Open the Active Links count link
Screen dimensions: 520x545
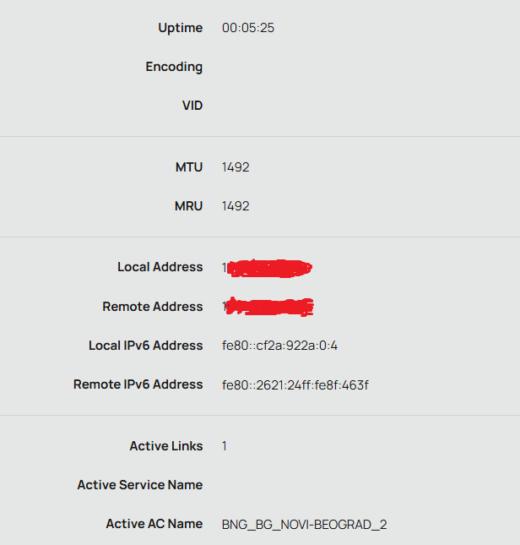point(225,446)
